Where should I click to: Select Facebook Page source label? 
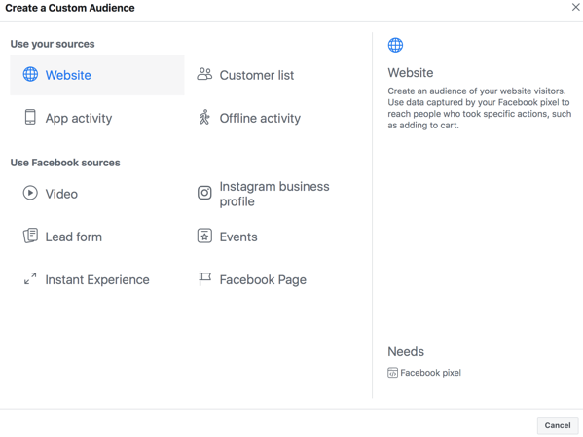[x=263, y=279]
